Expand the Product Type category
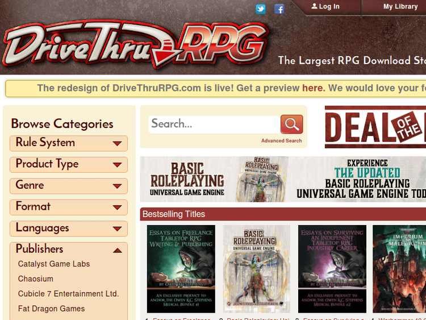 point(69,164)
